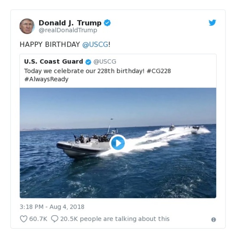Click the verified checkmark beside U.S. Coast Guard
This screenshot has height=239, width=236.
[x=87, y=61]
